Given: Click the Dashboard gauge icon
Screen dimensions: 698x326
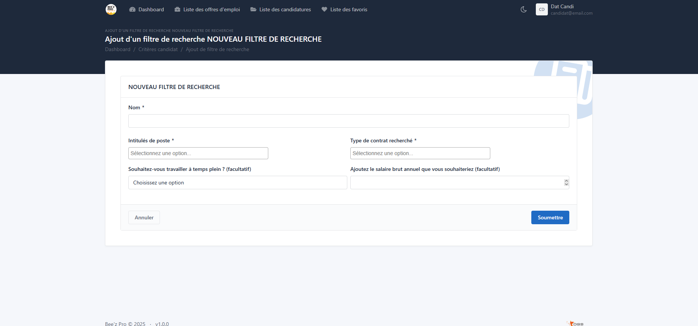Looking at the screenshot, I should point(132,9).
